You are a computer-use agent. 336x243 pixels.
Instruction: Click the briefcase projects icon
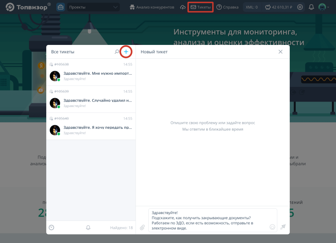60,7
